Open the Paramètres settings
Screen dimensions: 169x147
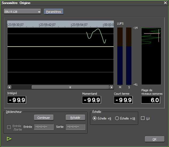pos(54,12)
